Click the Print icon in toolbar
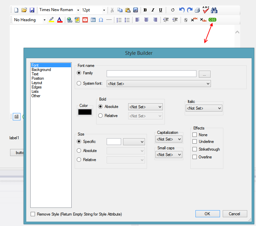Screen dimensions: 256x226 click(197, 10)
